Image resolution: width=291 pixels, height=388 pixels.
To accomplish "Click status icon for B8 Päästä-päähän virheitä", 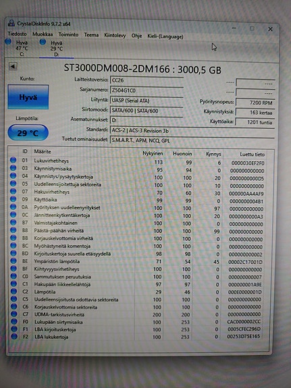I will [13, 230].
